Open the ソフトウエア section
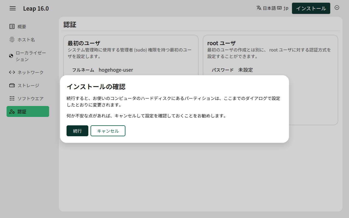The image size is (349, 218). click(28, 98)
